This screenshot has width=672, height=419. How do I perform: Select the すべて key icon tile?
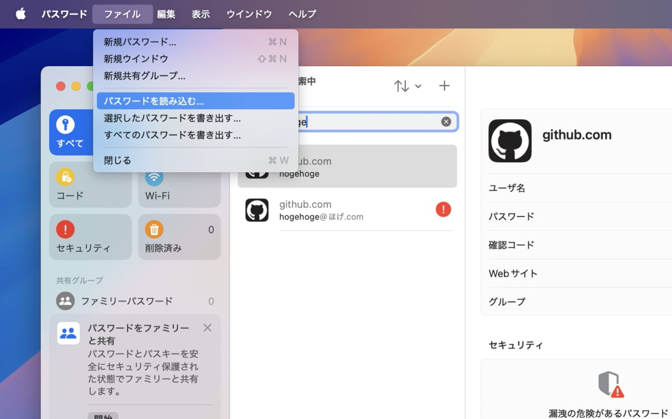coord(66,125)
